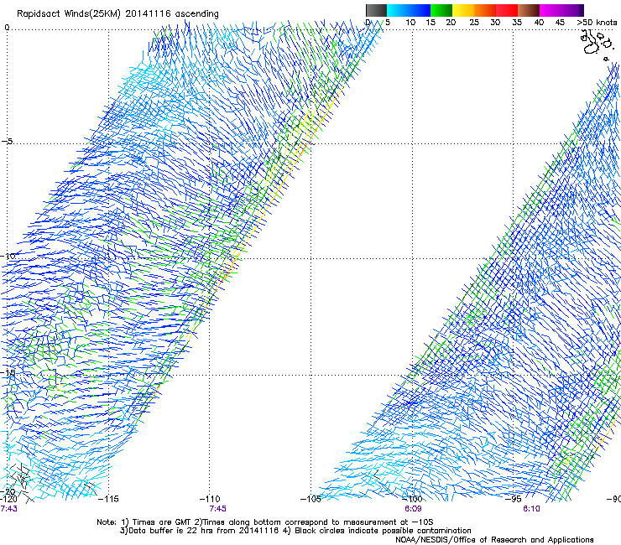Select the yellow 20-25 knots color swatch
621x545 pixels.
463,10
